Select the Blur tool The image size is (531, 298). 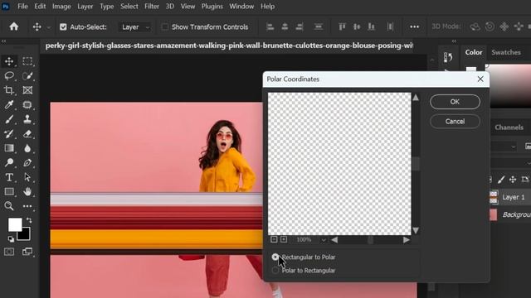[x=27, y=148]
